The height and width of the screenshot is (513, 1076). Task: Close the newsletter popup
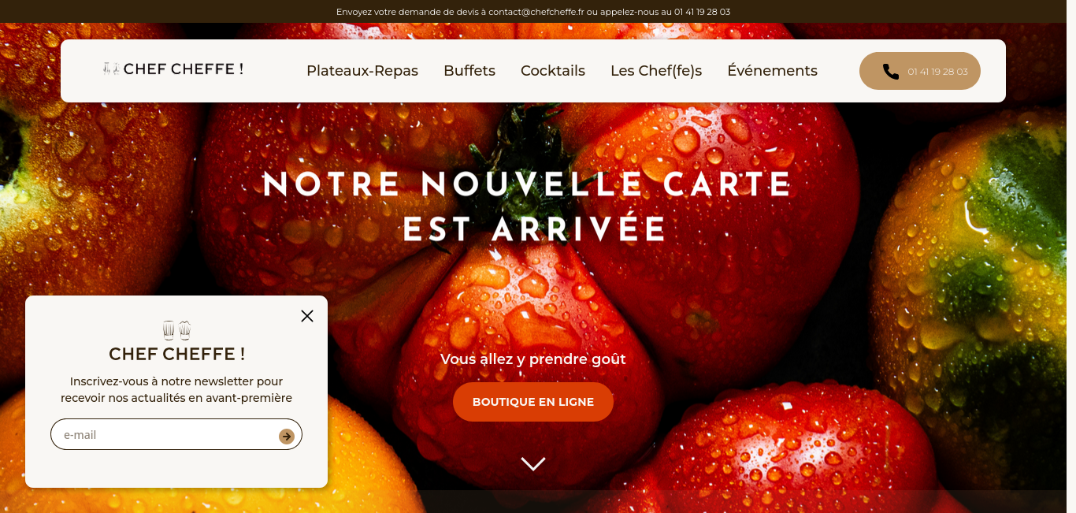click(307, 316)
